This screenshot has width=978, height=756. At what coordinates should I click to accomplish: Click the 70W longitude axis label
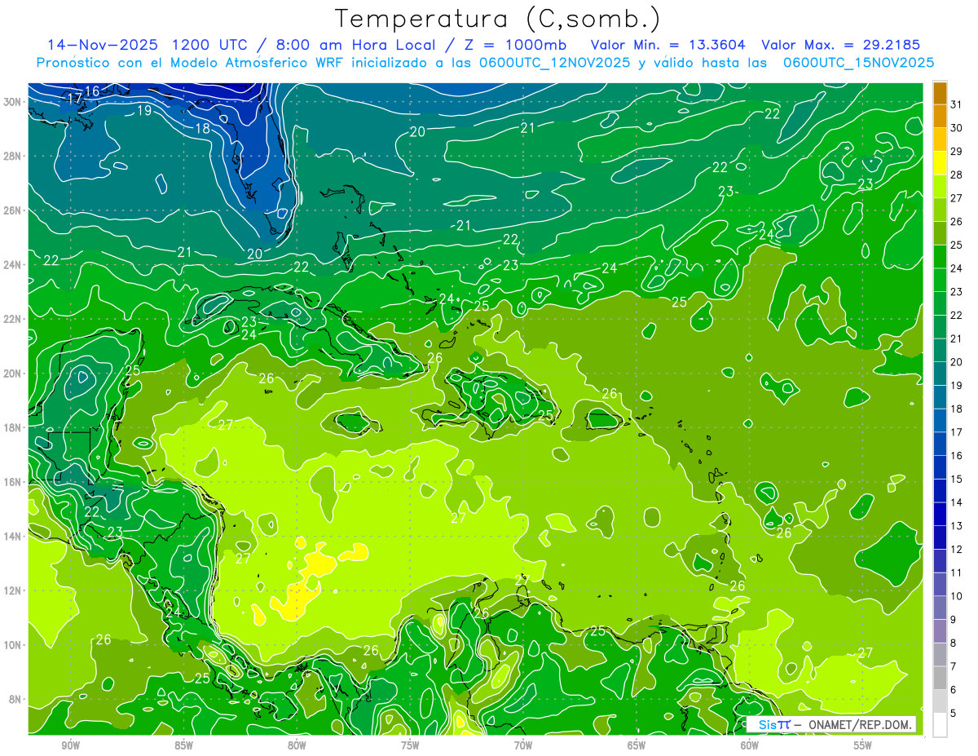[523, 745]
